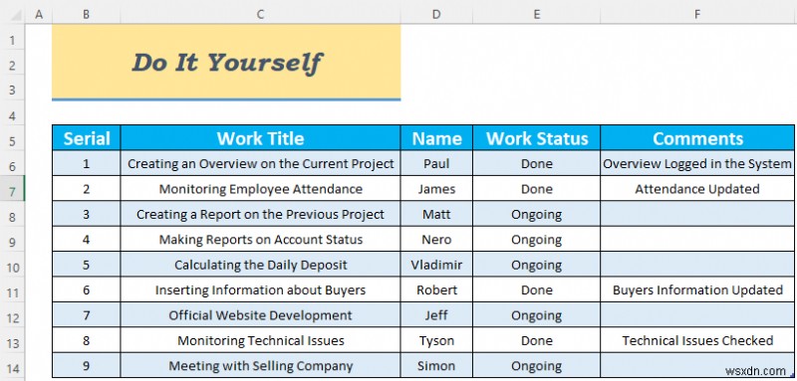Screen dimensions: 797x381
Task: Select 'Inserting Information about Buyers' cell
Action: coord(260,289)
